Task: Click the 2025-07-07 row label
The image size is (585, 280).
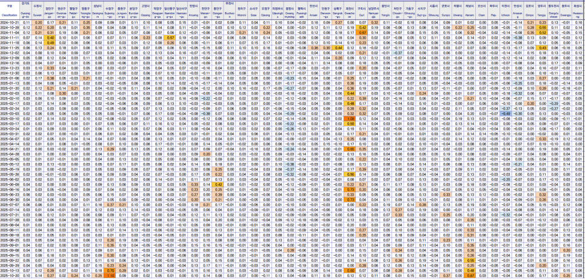Action: coord(10,204)
